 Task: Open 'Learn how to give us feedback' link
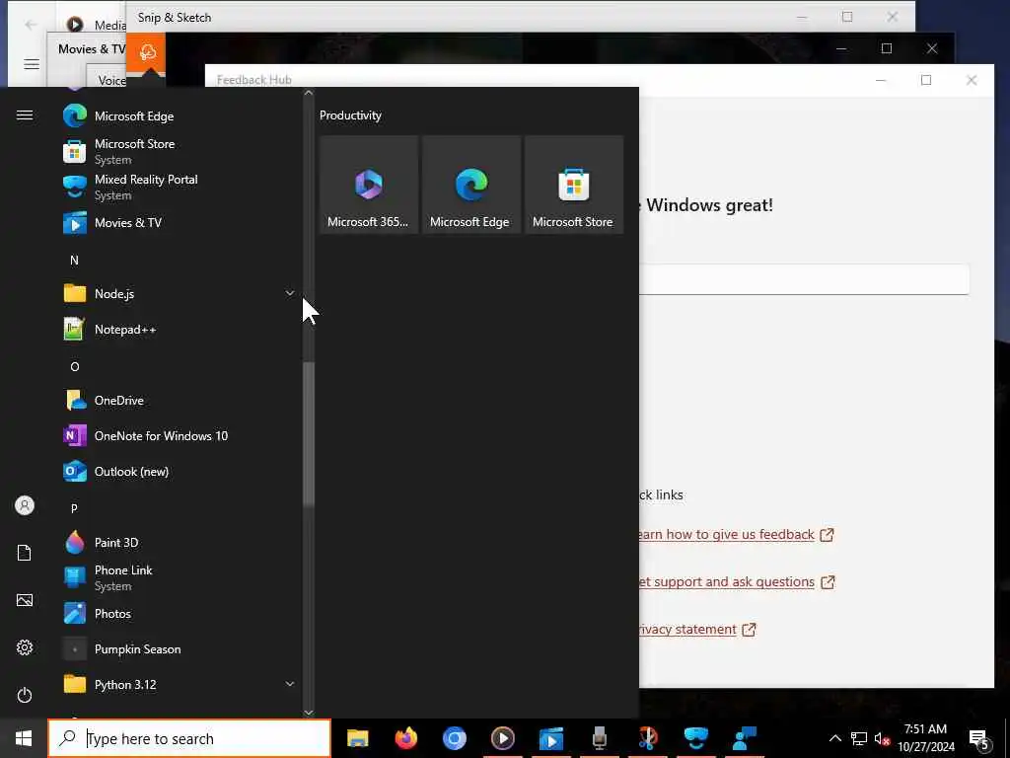pos(727,534)
